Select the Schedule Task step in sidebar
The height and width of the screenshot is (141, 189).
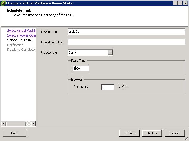point(19,40)
